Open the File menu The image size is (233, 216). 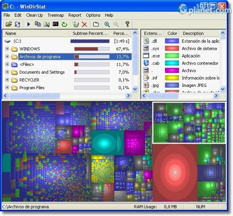pyautogui.click(x=7, y=15)
